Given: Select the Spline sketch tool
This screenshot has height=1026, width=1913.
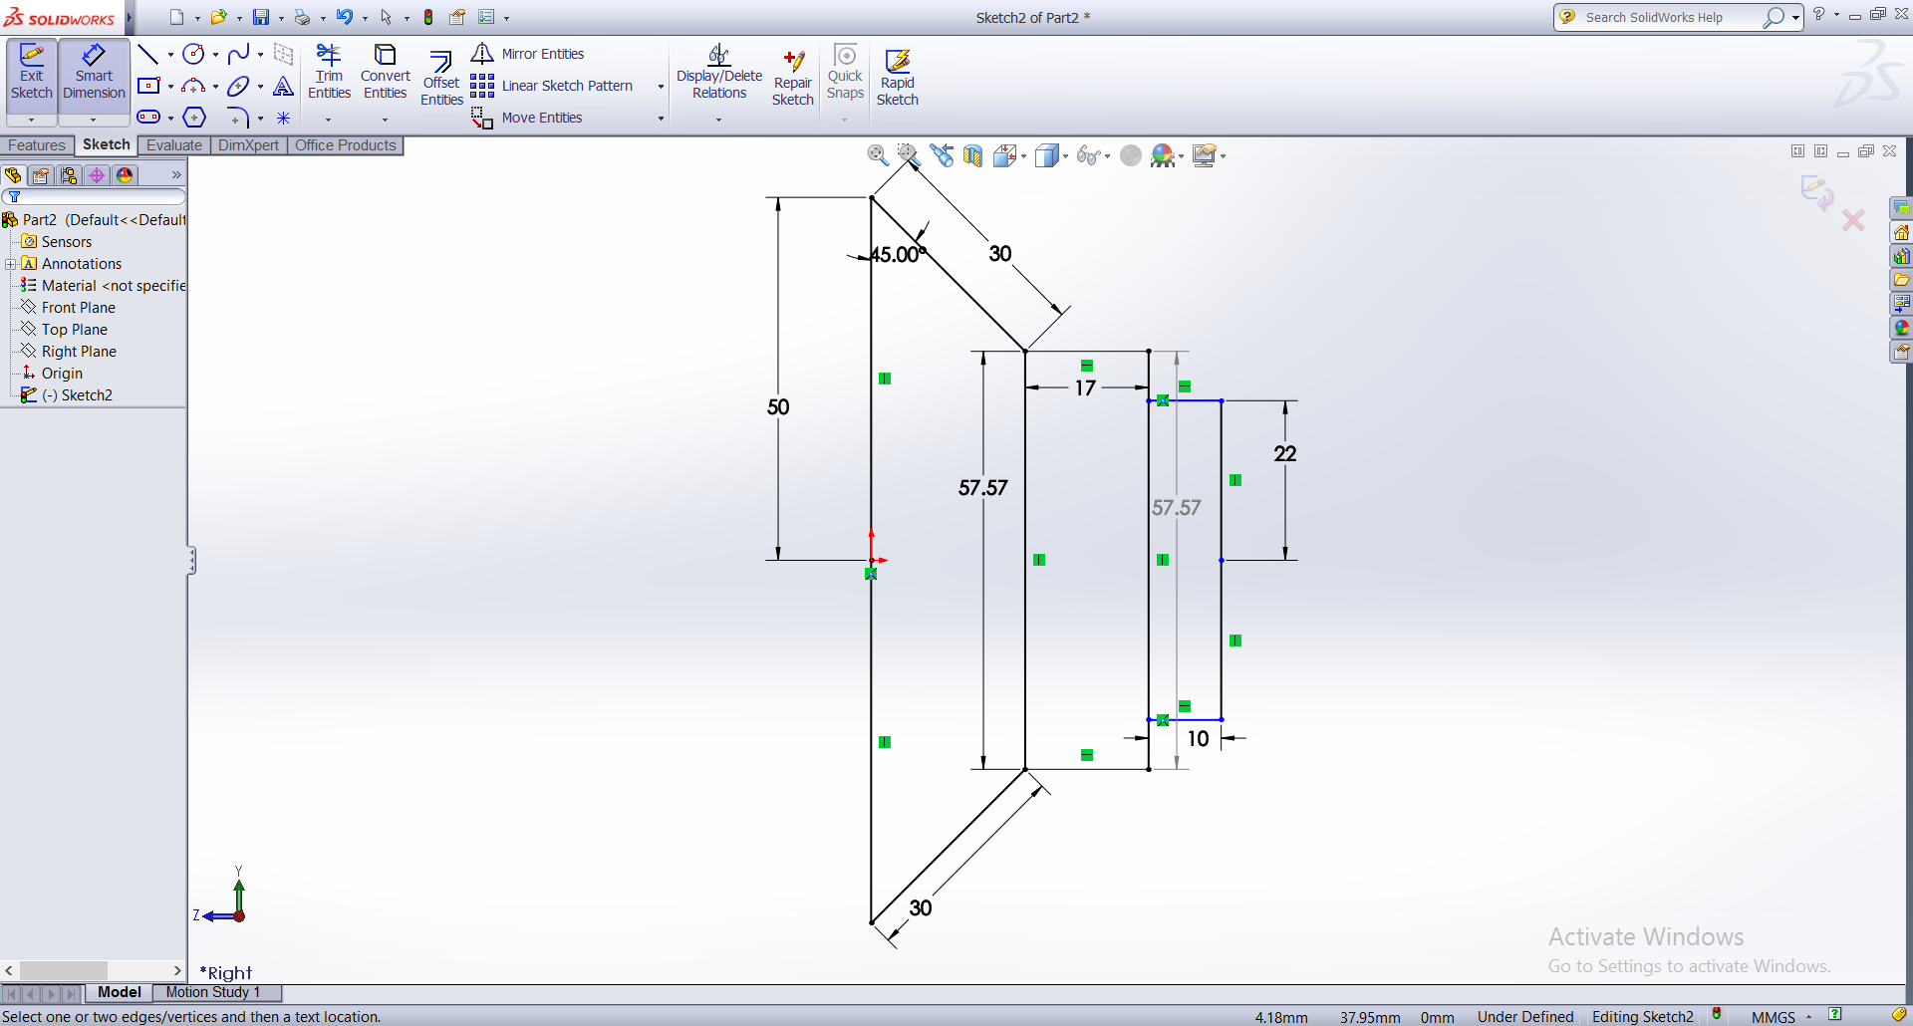Looking at the screenshot, I should (238, 55).
